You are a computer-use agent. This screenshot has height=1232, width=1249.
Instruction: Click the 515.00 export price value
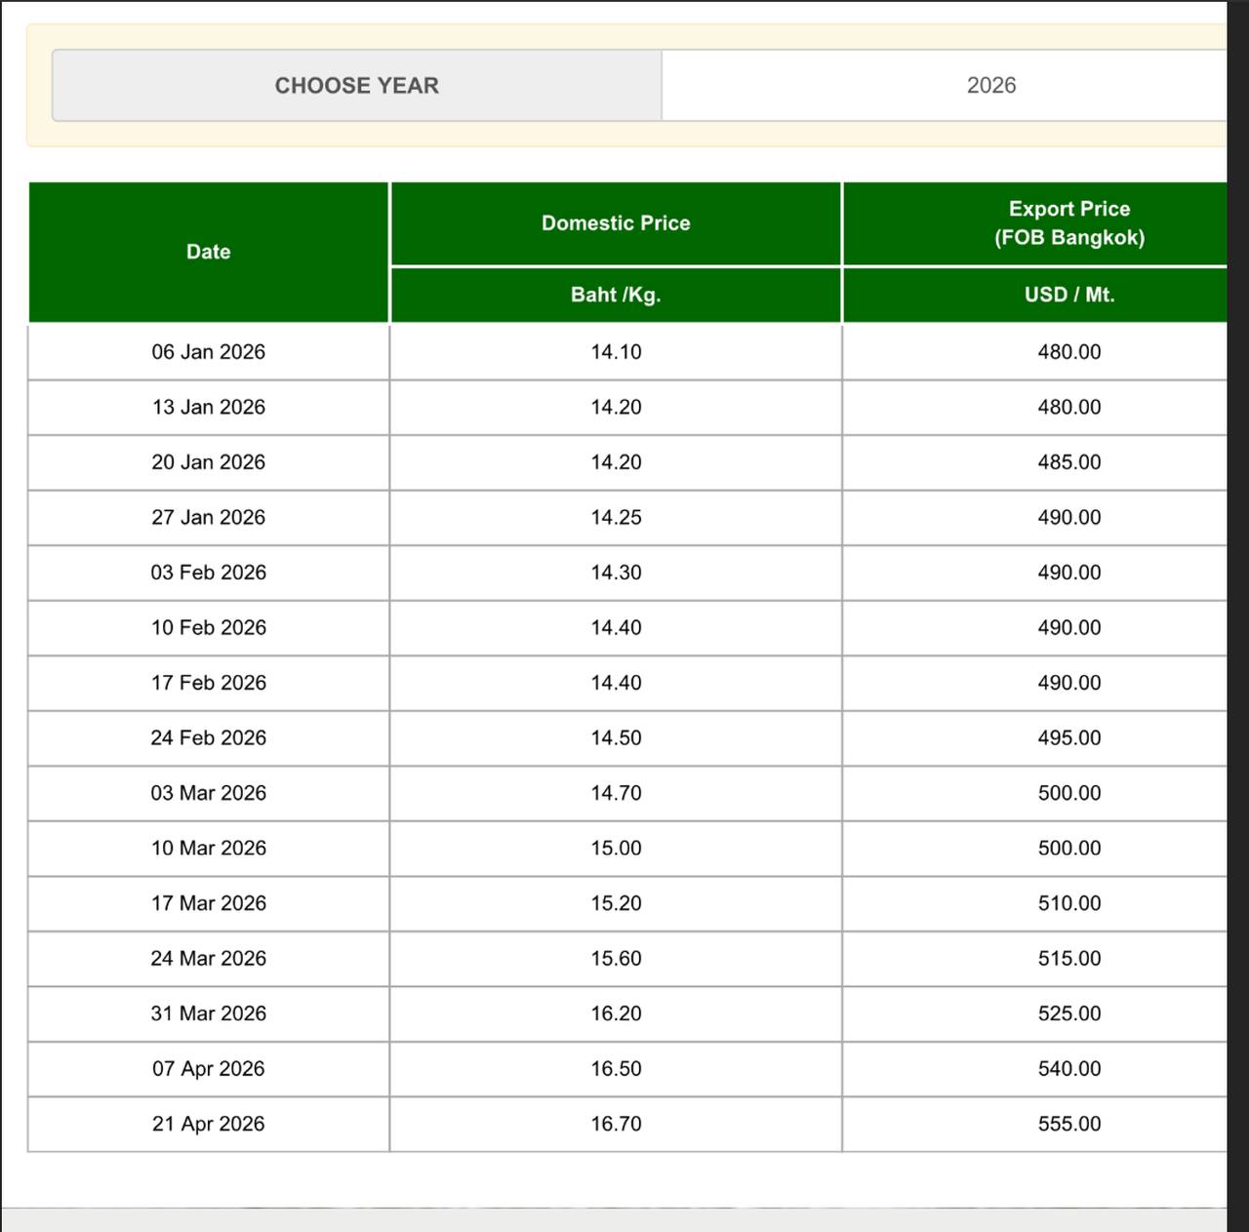coord(1068,959)
